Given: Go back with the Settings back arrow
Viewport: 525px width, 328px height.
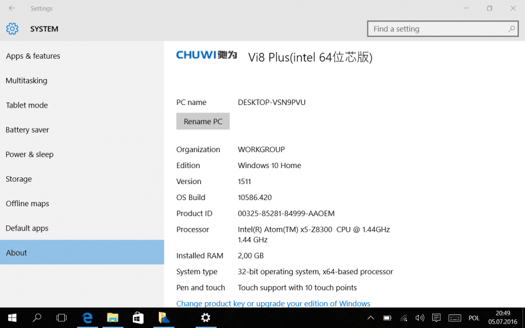Looking at the screenshot, I should 12,9.
